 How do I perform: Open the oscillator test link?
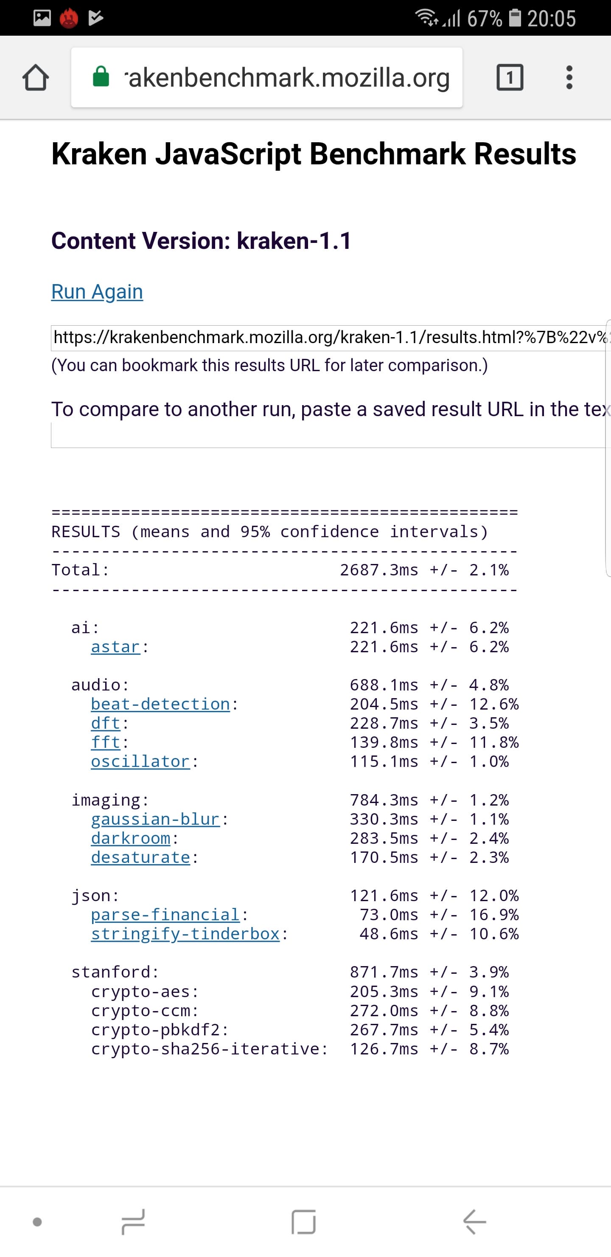(140, 761)
